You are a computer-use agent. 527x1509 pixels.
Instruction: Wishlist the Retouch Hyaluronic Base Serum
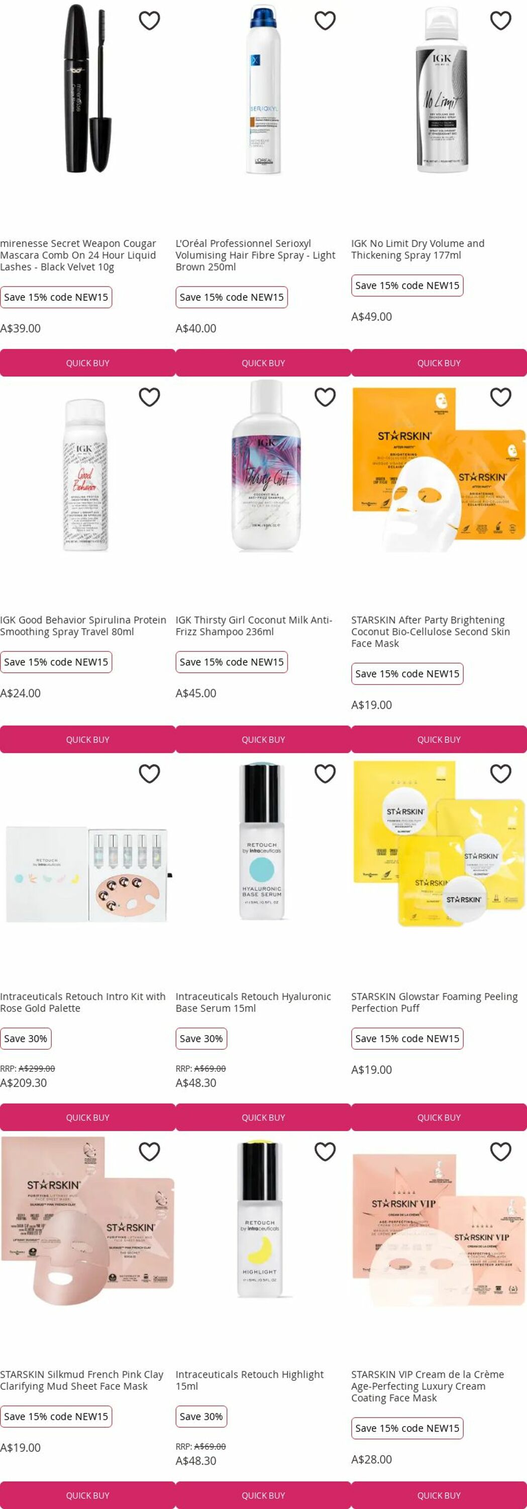pos(325,774)
